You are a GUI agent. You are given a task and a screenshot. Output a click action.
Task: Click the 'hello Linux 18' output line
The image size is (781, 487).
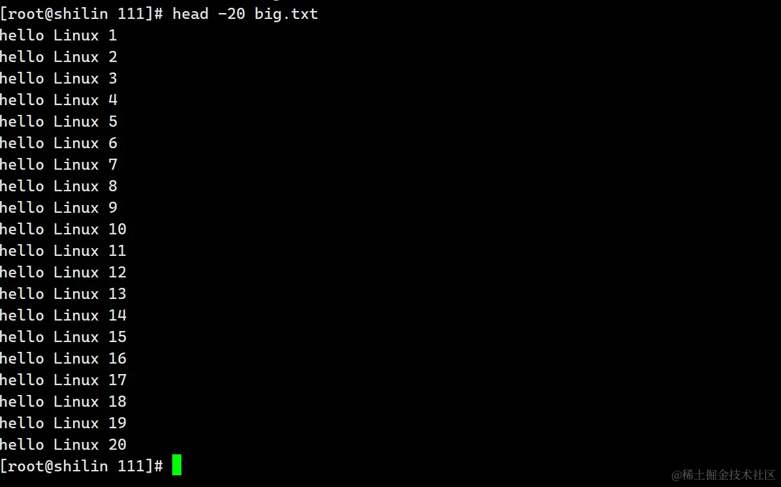(63, 401)
